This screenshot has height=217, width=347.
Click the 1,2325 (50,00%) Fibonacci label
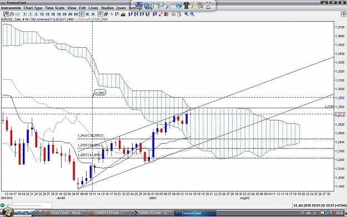90,145
